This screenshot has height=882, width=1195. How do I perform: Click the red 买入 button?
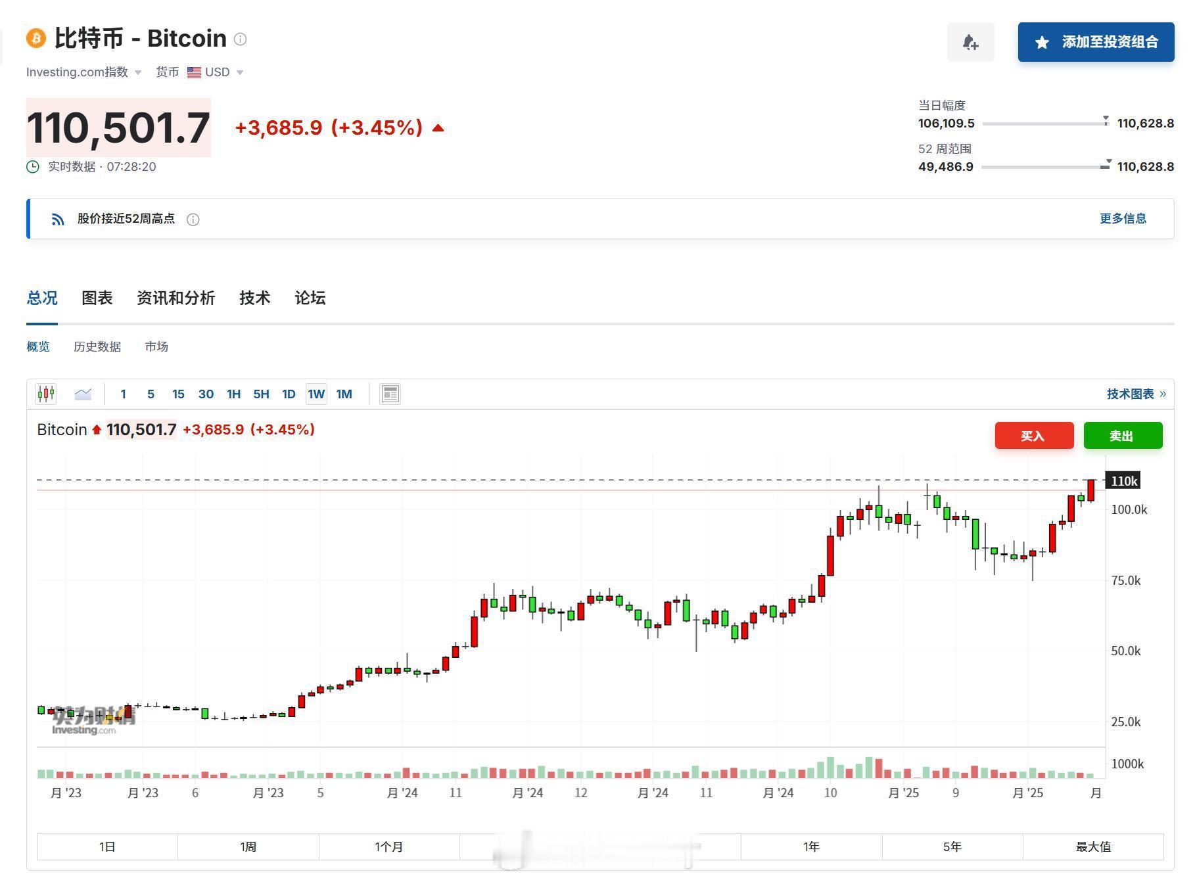[1034, 436]
